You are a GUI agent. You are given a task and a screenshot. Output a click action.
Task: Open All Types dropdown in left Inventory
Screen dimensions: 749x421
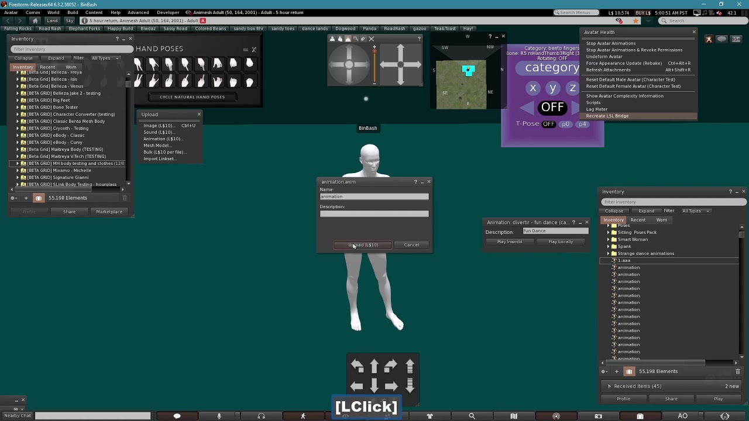pos(105,58)
